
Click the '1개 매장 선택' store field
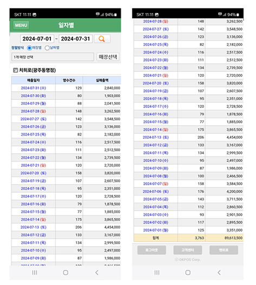[52, 57]
